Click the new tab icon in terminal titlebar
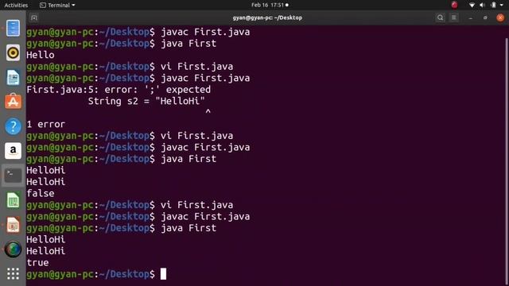Viewport: 509px width, 286px height. pos(33,17)
